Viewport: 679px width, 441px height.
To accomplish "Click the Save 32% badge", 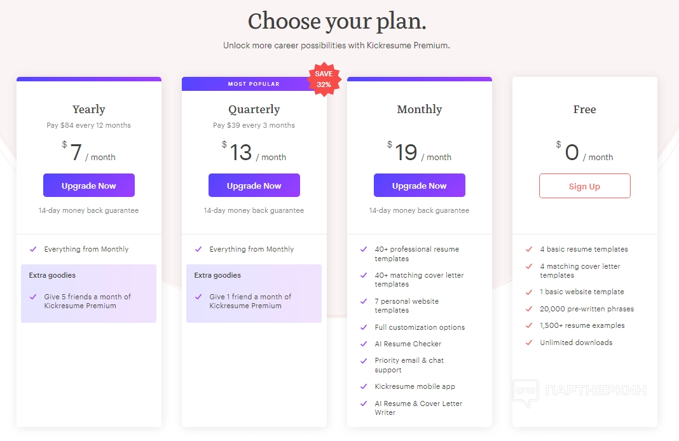I will pyautogui.click(x=324, y=79).
